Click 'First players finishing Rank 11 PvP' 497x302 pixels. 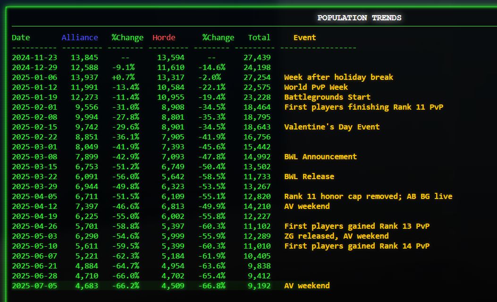coord(363,107)
